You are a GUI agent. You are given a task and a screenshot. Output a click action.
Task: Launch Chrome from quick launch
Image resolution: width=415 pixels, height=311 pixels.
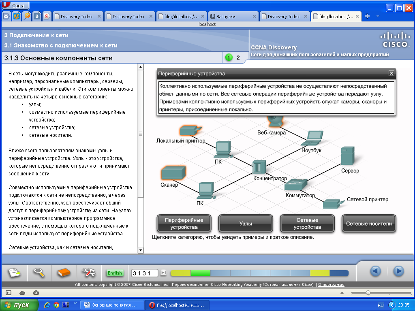click(x=56, y=305)
